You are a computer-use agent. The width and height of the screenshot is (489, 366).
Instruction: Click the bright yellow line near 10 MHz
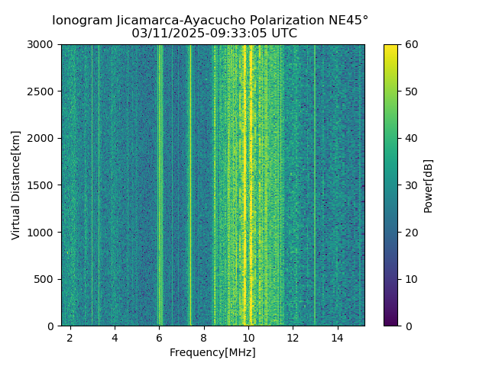[x=251, y=185]
